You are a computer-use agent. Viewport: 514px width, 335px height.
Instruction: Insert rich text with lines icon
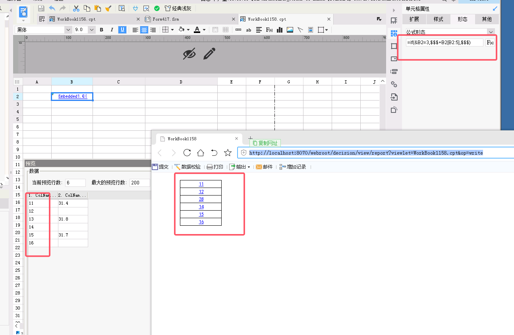259,30
